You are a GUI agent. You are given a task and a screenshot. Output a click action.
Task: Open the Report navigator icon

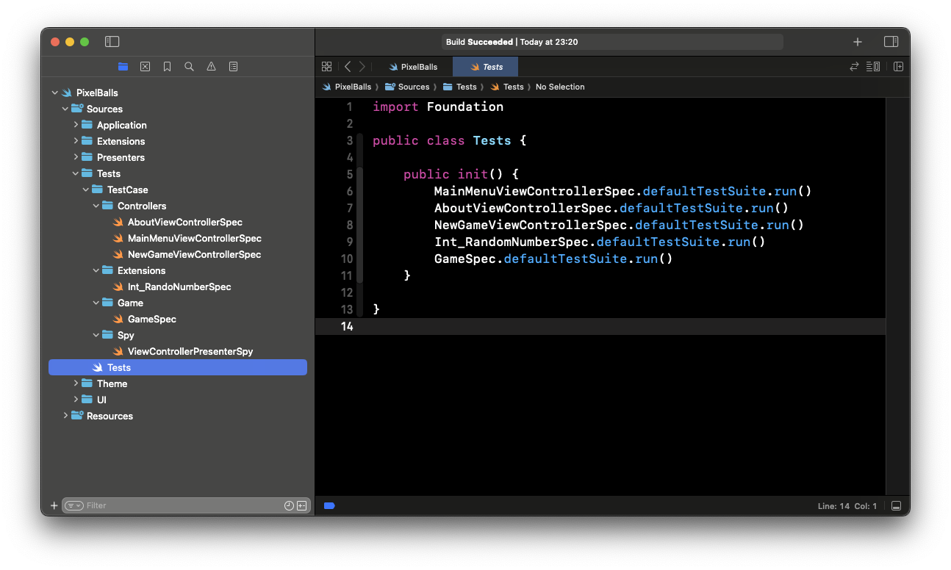(233, 66)
